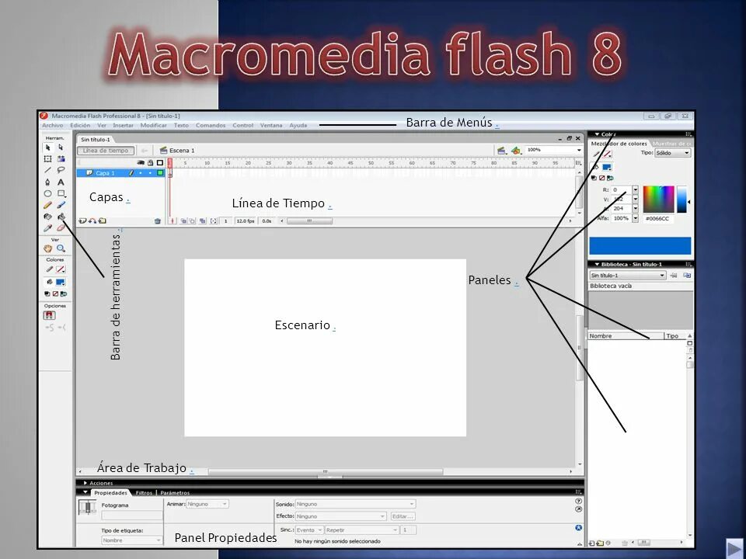Choose the Free Transform tool
The height and width of the screenshot is (559, 746).
47,158
